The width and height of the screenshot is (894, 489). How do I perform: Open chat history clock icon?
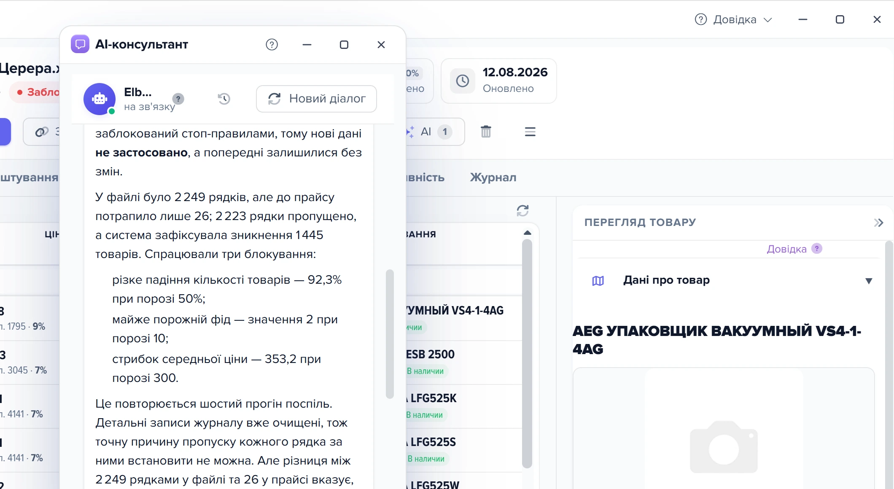click(224, 99)
